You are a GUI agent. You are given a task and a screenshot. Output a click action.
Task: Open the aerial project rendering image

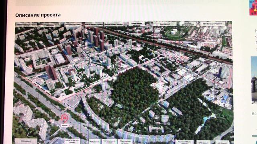click(x=123, y=83)
